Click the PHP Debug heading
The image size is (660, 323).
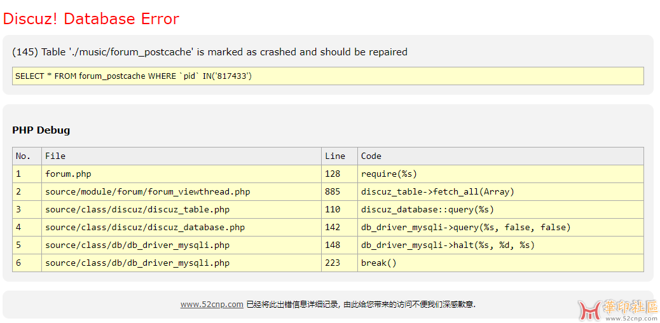(41, 130)
